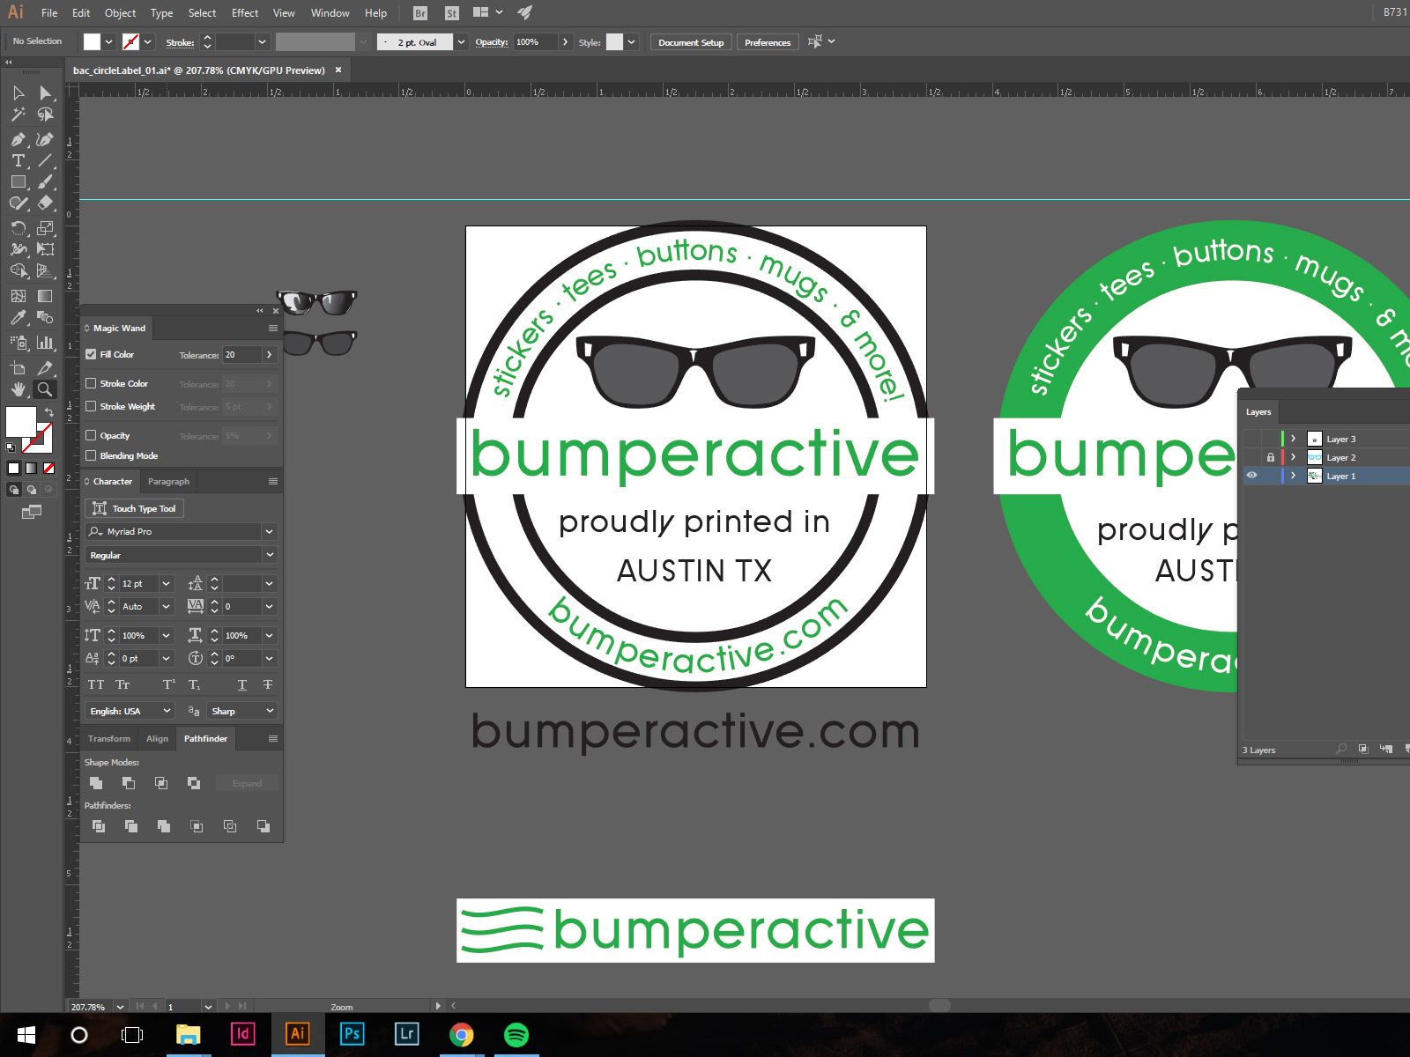This screenshot has height=1057, width=1410.
Task: Switch to the Transform tab
Action: (109, 739)
